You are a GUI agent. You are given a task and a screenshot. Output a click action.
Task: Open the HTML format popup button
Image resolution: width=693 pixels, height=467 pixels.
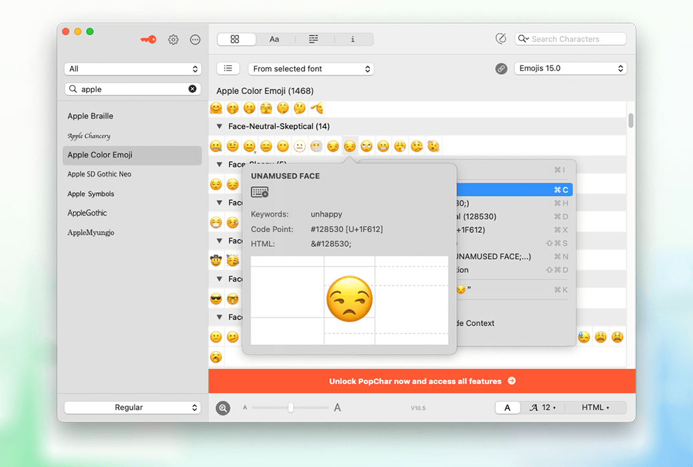coord(595,408)
